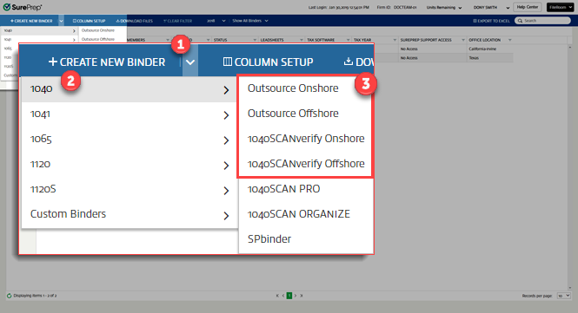Go to the previous page of results
The width and height of the screenshot is (578, 313).
coord(283,296)
